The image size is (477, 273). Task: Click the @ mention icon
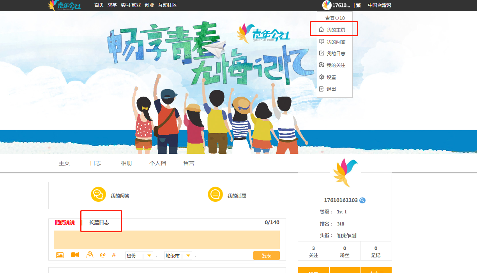[x=102, y=255]
